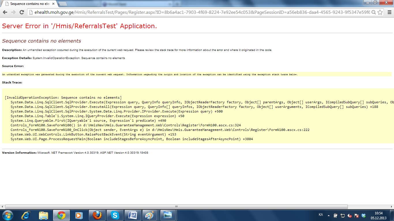This screenshot has height=221, width=394.
Task: Open the Chrome menu (three lines icon)
Action: 389,12
